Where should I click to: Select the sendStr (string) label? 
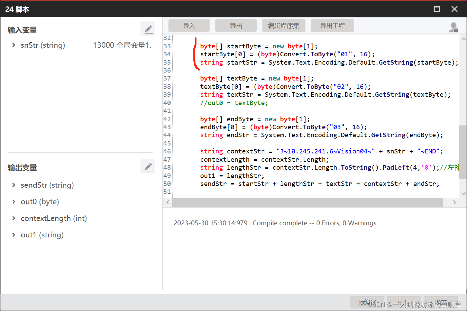47,185
